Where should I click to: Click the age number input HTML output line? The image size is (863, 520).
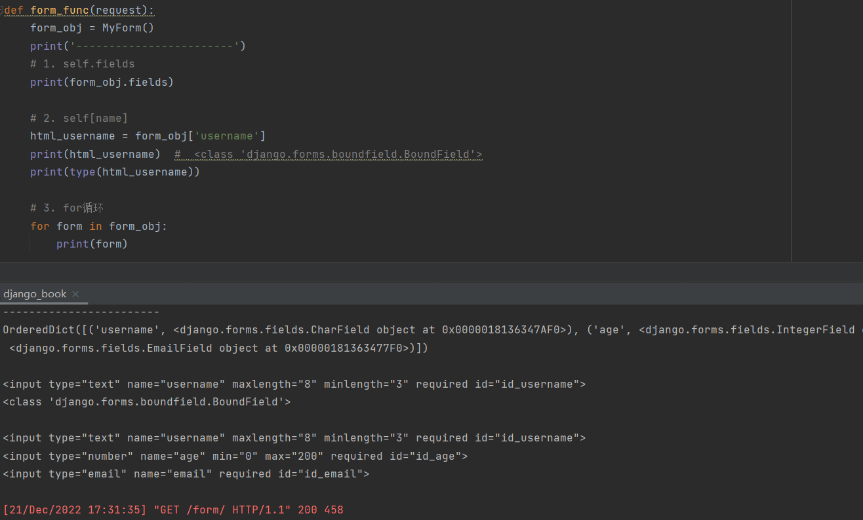(x=235, y=456)
